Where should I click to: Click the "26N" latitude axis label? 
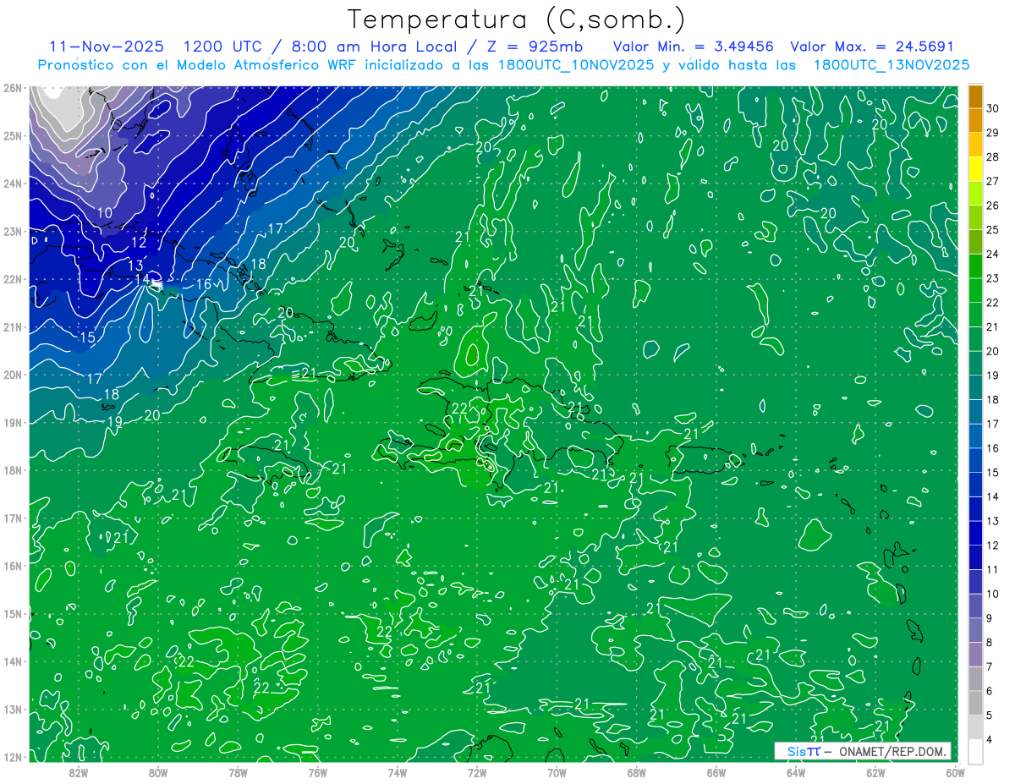point(12,88)
